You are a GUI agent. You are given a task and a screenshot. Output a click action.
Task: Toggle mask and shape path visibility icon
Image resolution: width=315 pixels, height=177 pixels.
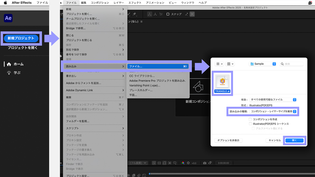tap(164, 163)
